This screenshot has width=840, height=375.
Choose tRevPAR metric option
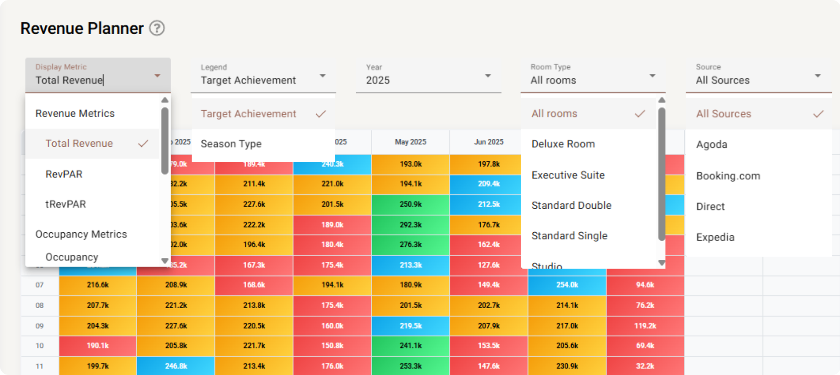66,204
